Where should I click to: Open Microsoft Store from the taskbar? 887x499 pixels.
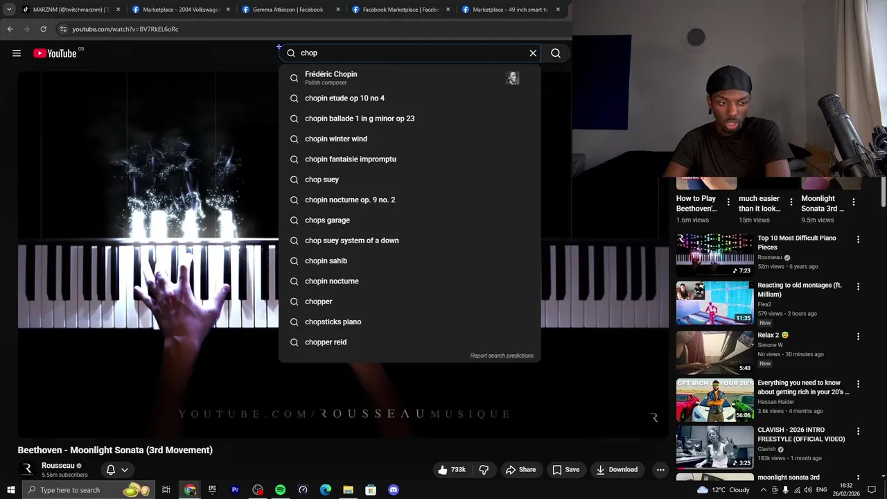pyautogui.click(x=371, y=490)
